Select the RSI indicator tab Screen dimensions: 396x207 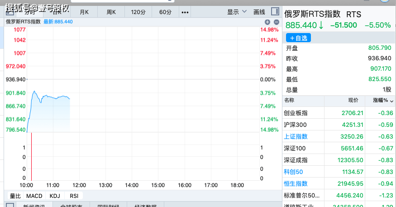pyautogui.click(x=74, y=196)
